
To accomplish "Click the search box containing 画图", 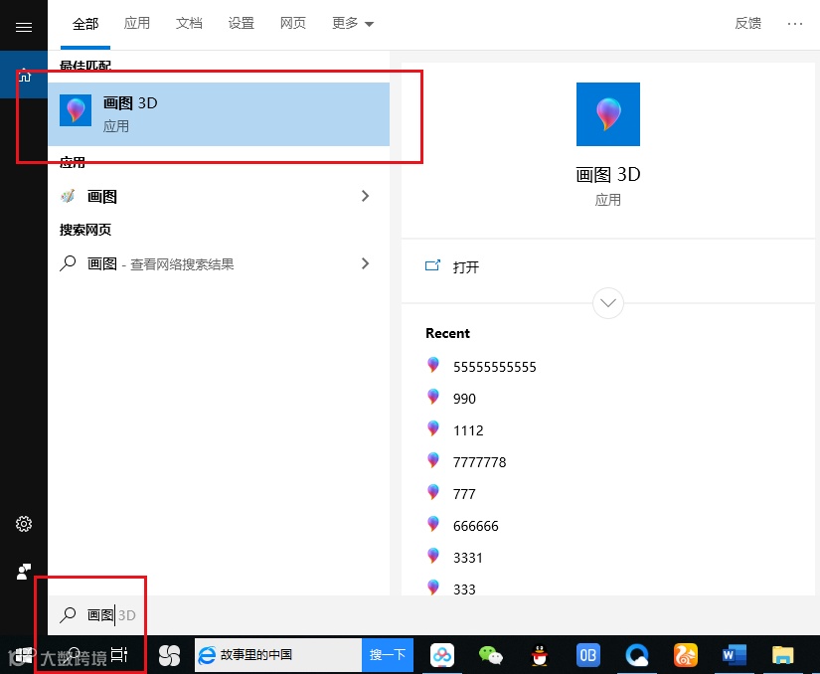I will tap(434, 615).
